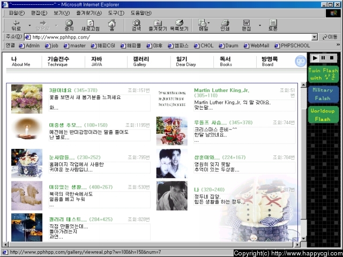Go to the 일기 Dear Diary page
This screenshot has width=343, height=257.
click(x=186, y=62)
